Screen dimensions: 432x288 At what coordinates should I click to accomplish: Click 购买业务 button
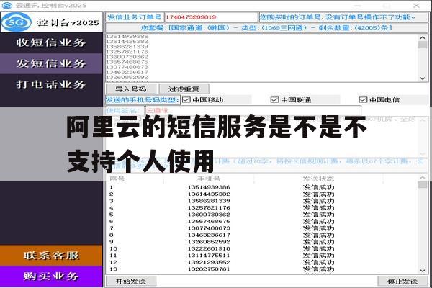pyautogui.click(x=51, y=276)
